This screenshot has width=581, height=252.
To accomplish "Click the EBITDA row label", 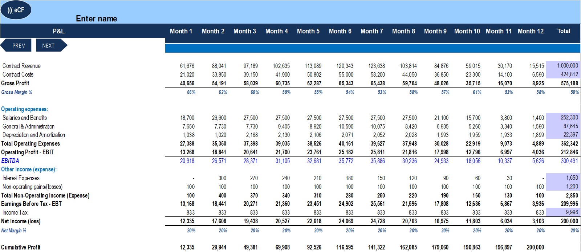I will pos(10,161).
